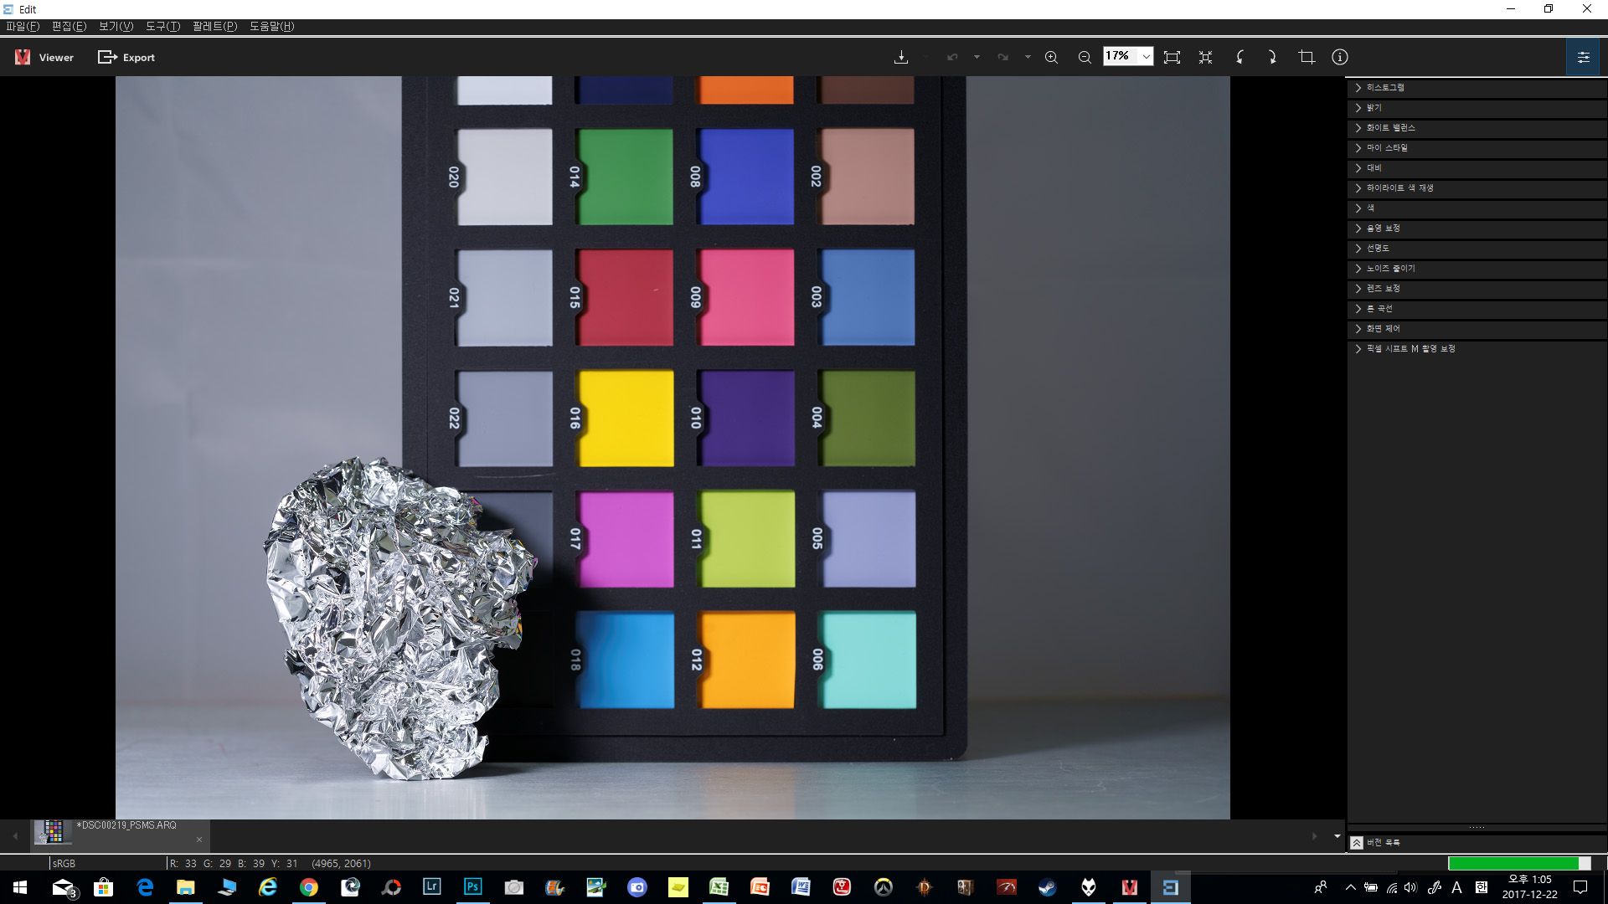
Task: Click the save/download image icon
Action: (901, 57)
